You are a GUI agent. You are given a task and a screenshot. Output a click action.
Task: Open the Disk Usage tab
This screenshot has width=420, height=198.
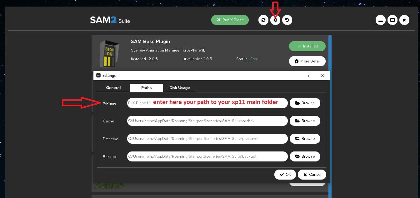180,88
